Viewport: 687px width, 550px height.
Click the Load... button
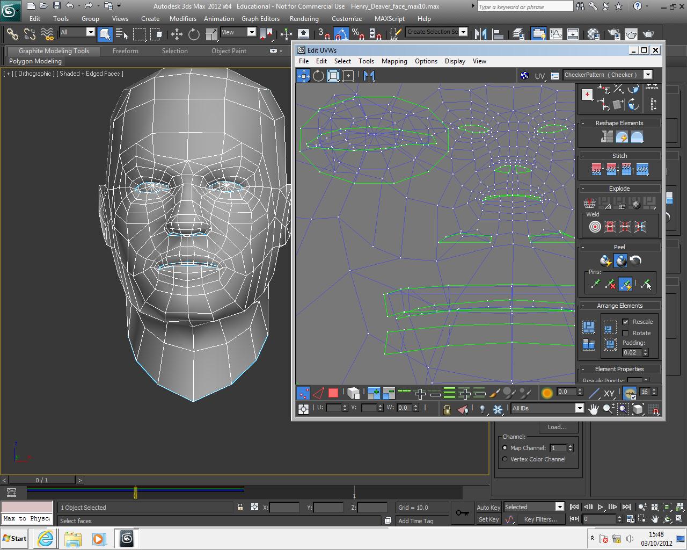pos(557,427)
